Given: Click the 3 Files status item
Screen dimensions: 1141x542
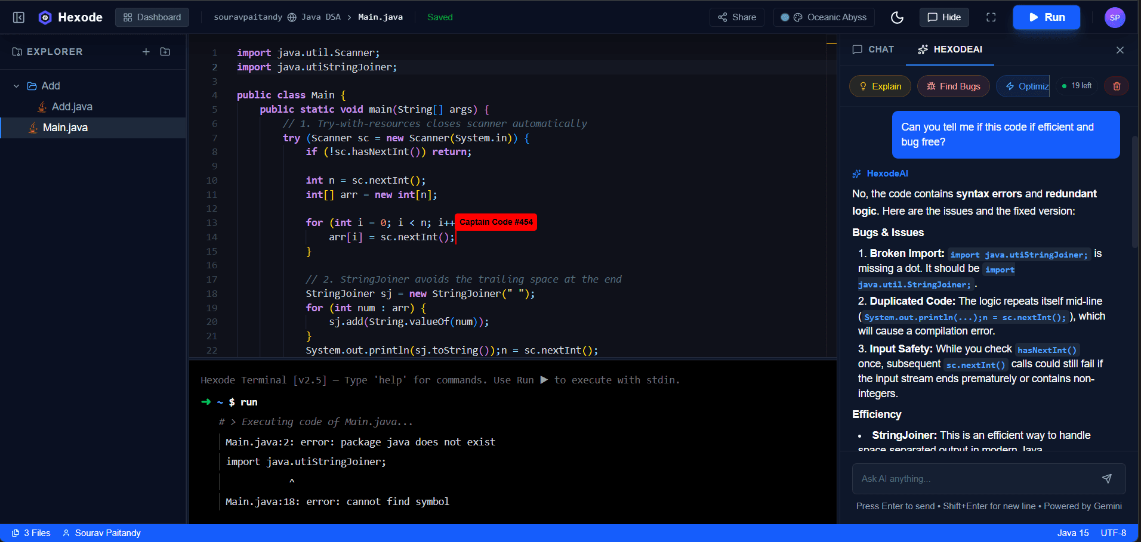Looking at the screenshot, I should (x=32, y=533).
